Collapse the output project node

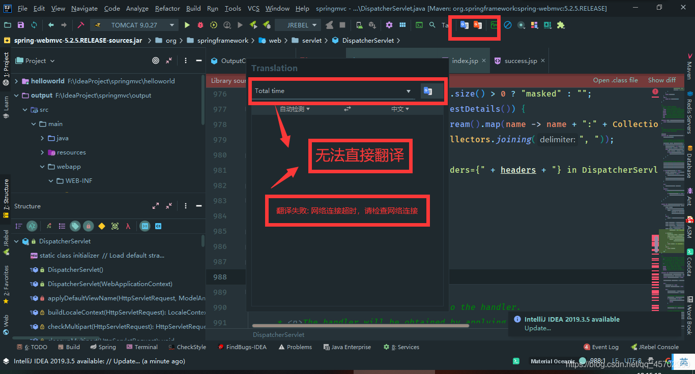(x=16, y=95)
